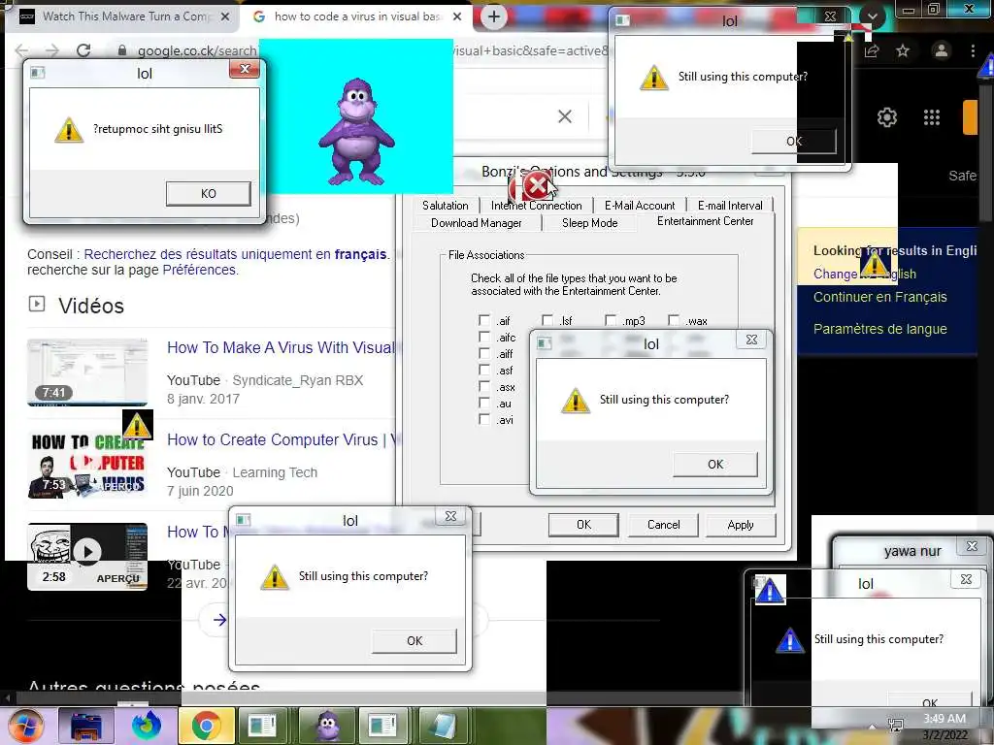This screenshot has height=745, width=994.
Task: Open Chrome profile avatar
Action: point(941,50)
